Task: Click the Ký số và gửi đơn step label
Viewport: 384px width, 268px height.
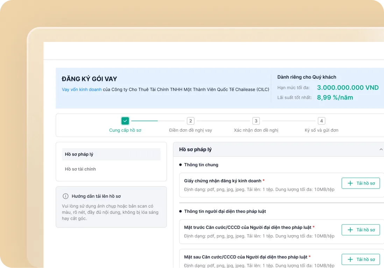Action: click(x=321, y=130)
